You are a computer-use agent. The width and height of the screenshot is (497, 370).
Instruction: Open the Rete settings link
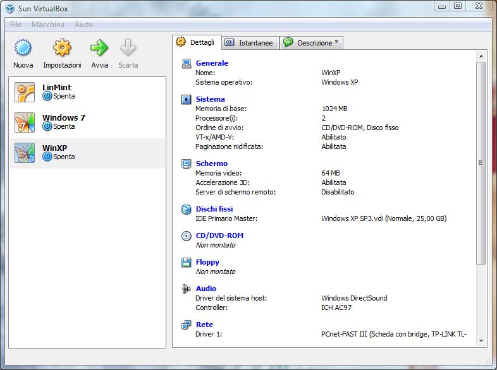204,325
